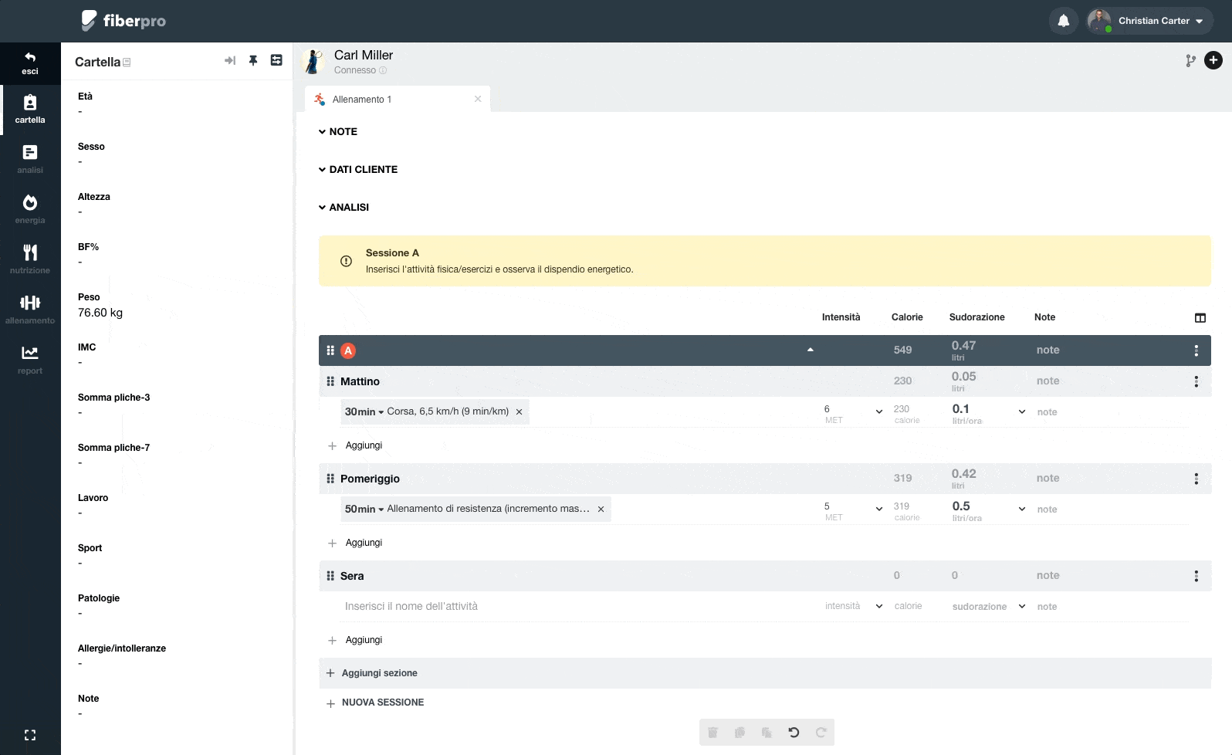Viewport: 1232px width, 755px height.
Task: Click the notification bell icon
Action: (1063, 21)
